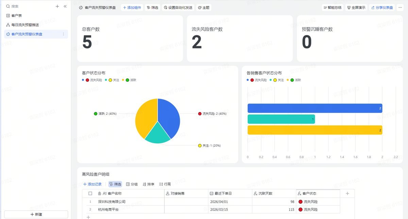Click the 沉默天数 value 98
The height and width of the screenshot is (219, 408).
point(274,202)
